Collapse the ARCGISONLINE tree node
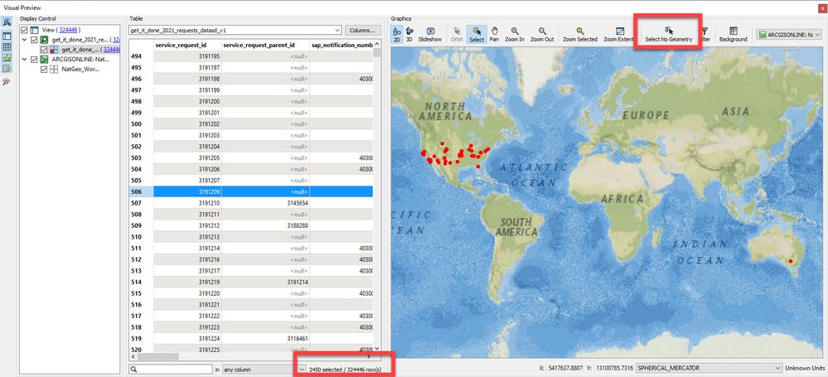Image resolution: width=828 pixels, height=377 pixels. tap(24, 59)
